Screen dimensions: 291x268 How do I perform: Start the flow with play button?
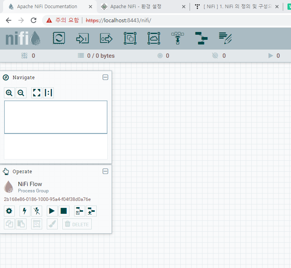(52, 211)
